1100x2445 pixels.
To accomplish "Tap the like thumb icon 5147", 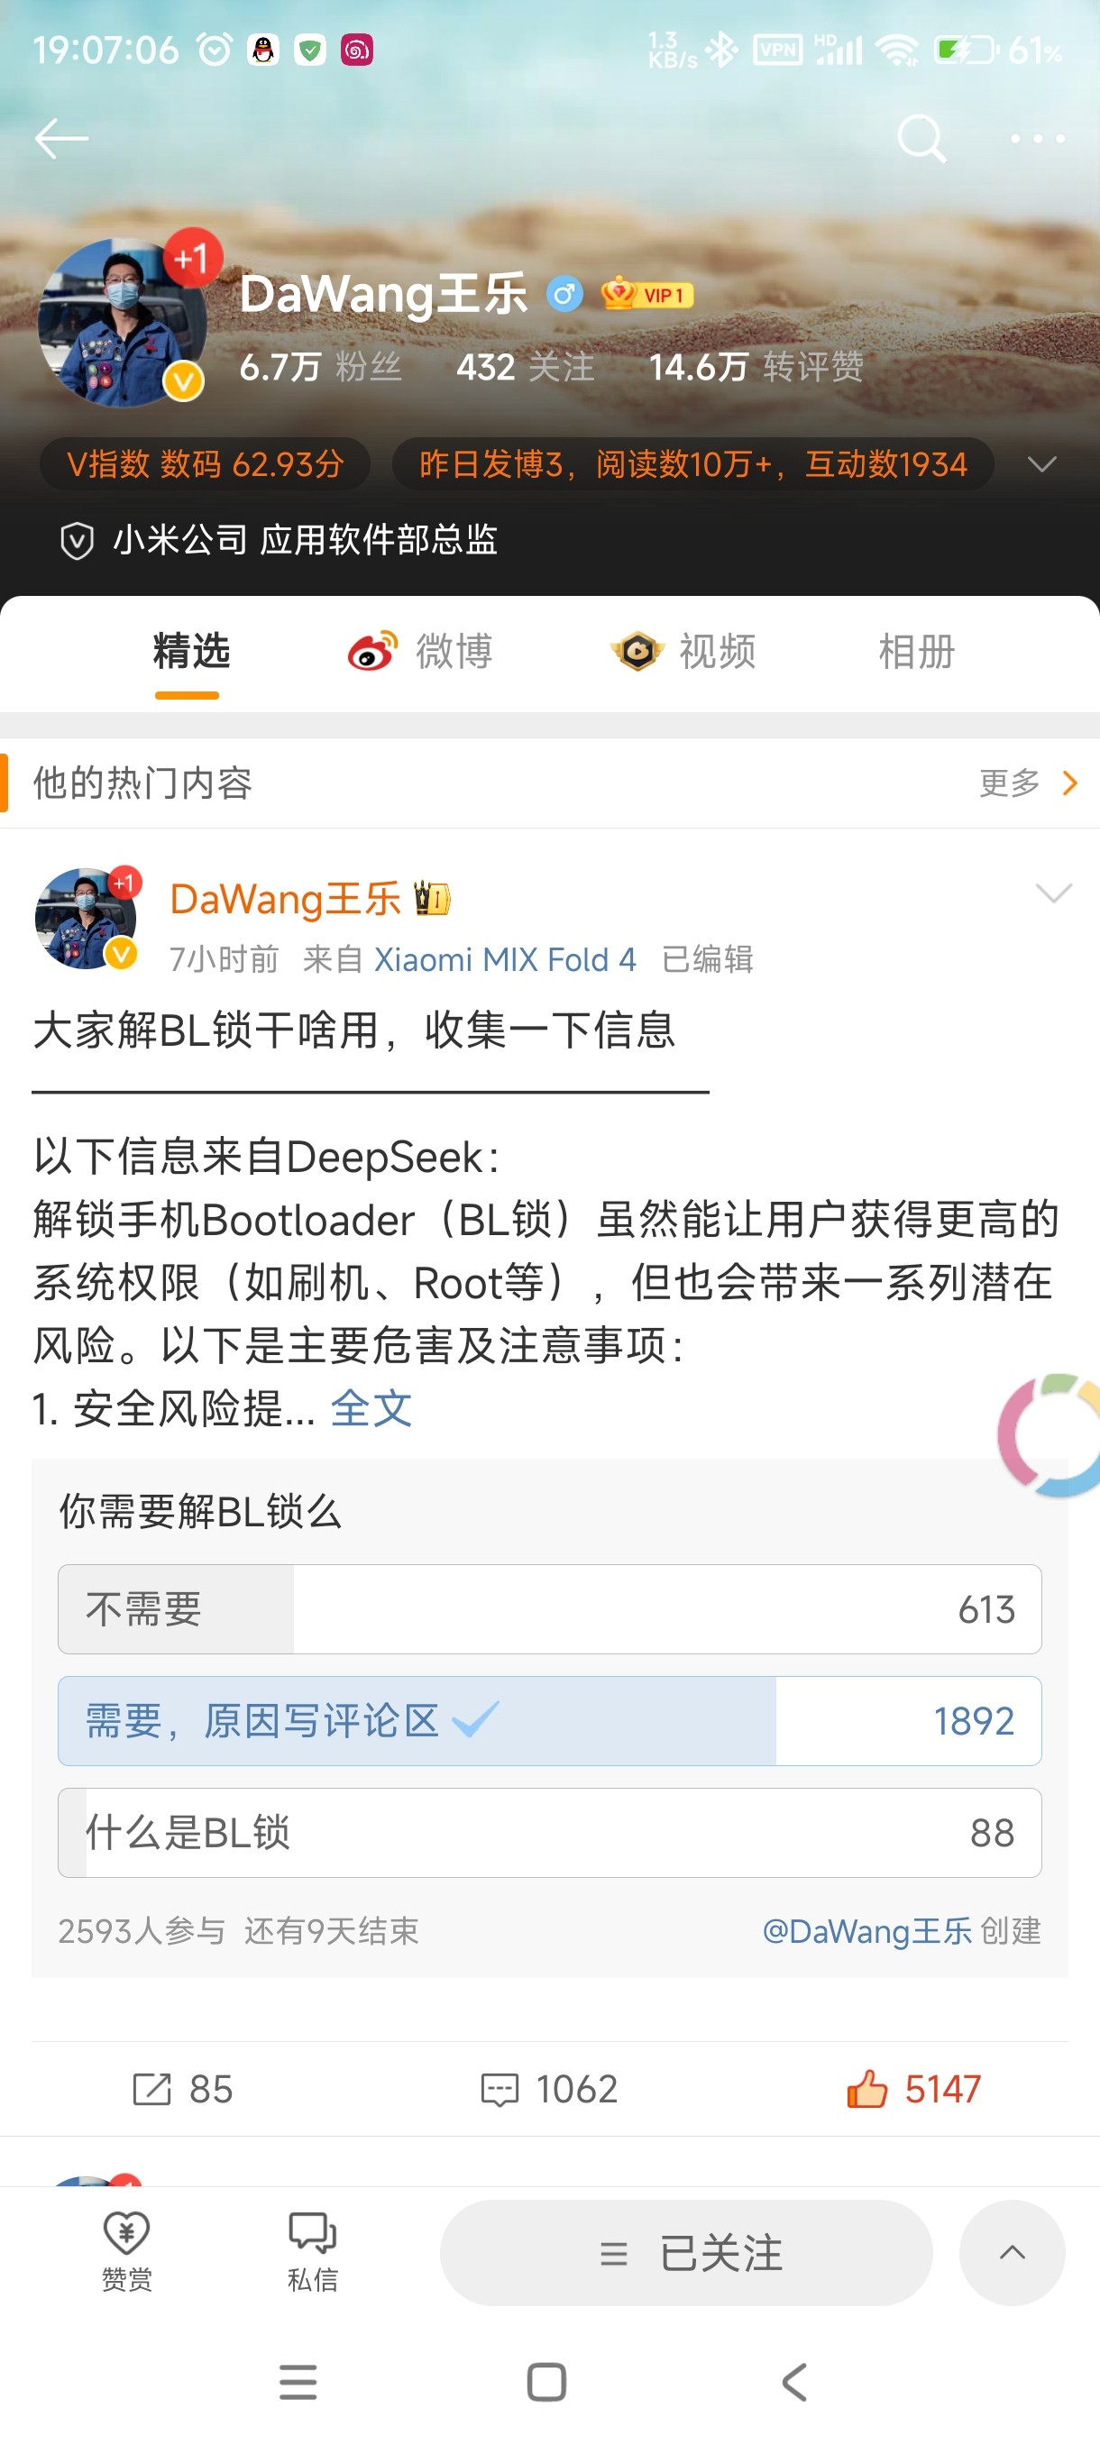I will click(x=866, y=2088).
